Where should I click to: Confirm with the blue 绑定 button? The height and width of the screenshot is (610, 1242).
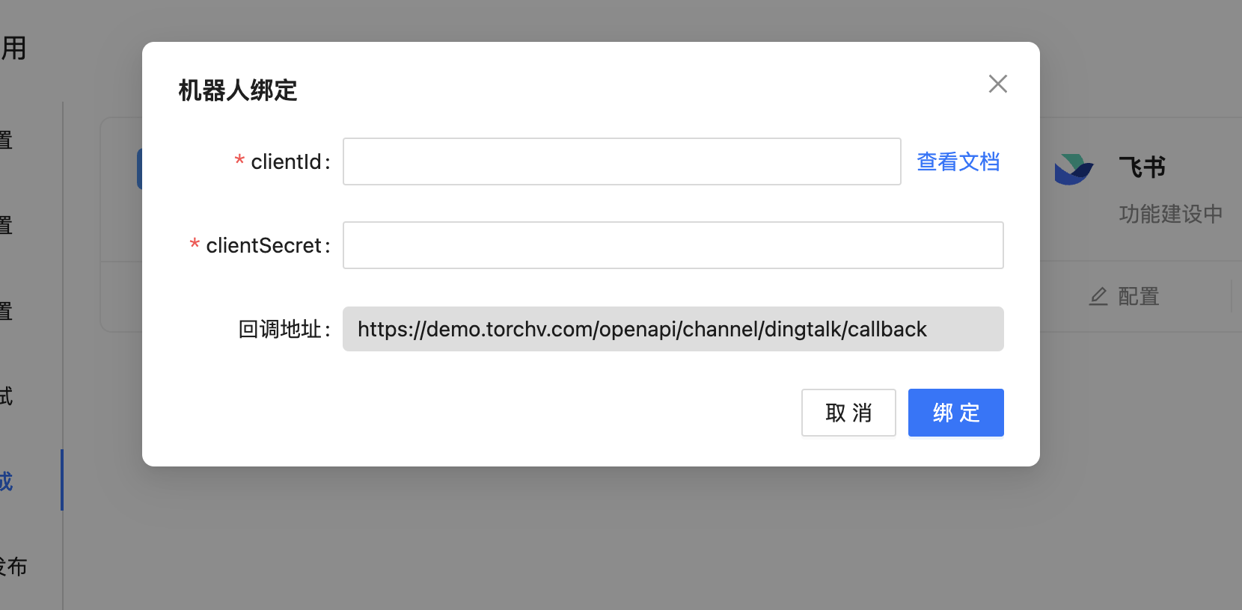956,413
